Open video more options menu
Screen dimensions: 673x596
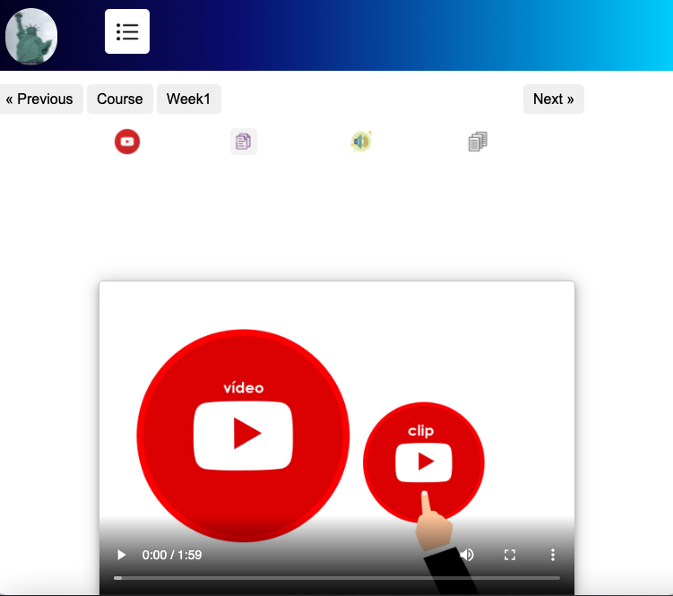tap(553, 555)
